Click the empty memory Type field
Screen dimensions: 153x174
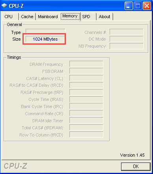click(x=45, y=32)
